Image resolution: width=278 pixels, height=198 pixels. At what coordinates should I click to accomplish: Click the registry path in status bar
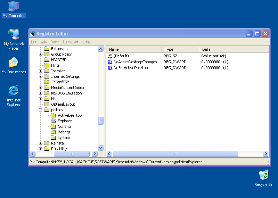coord(116,162)
